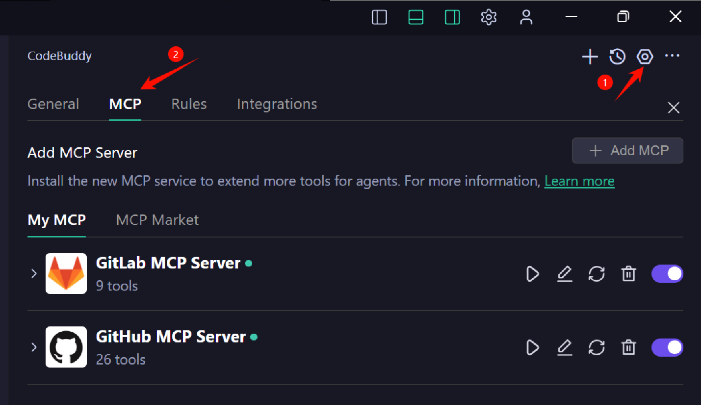Follow the Learn more link

(579, 181)
